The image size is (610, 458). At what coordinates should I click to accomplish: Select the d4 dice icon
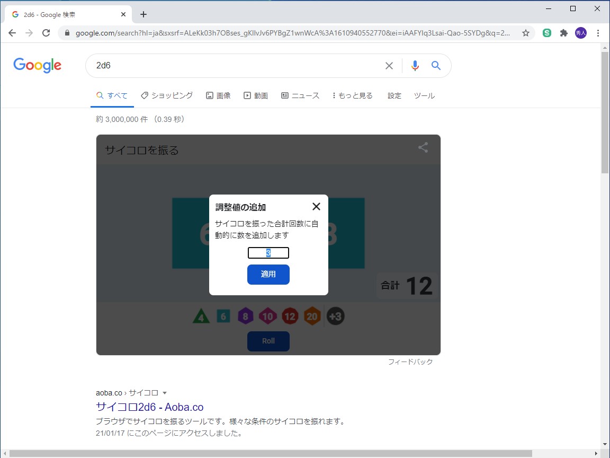click(201, 316)
